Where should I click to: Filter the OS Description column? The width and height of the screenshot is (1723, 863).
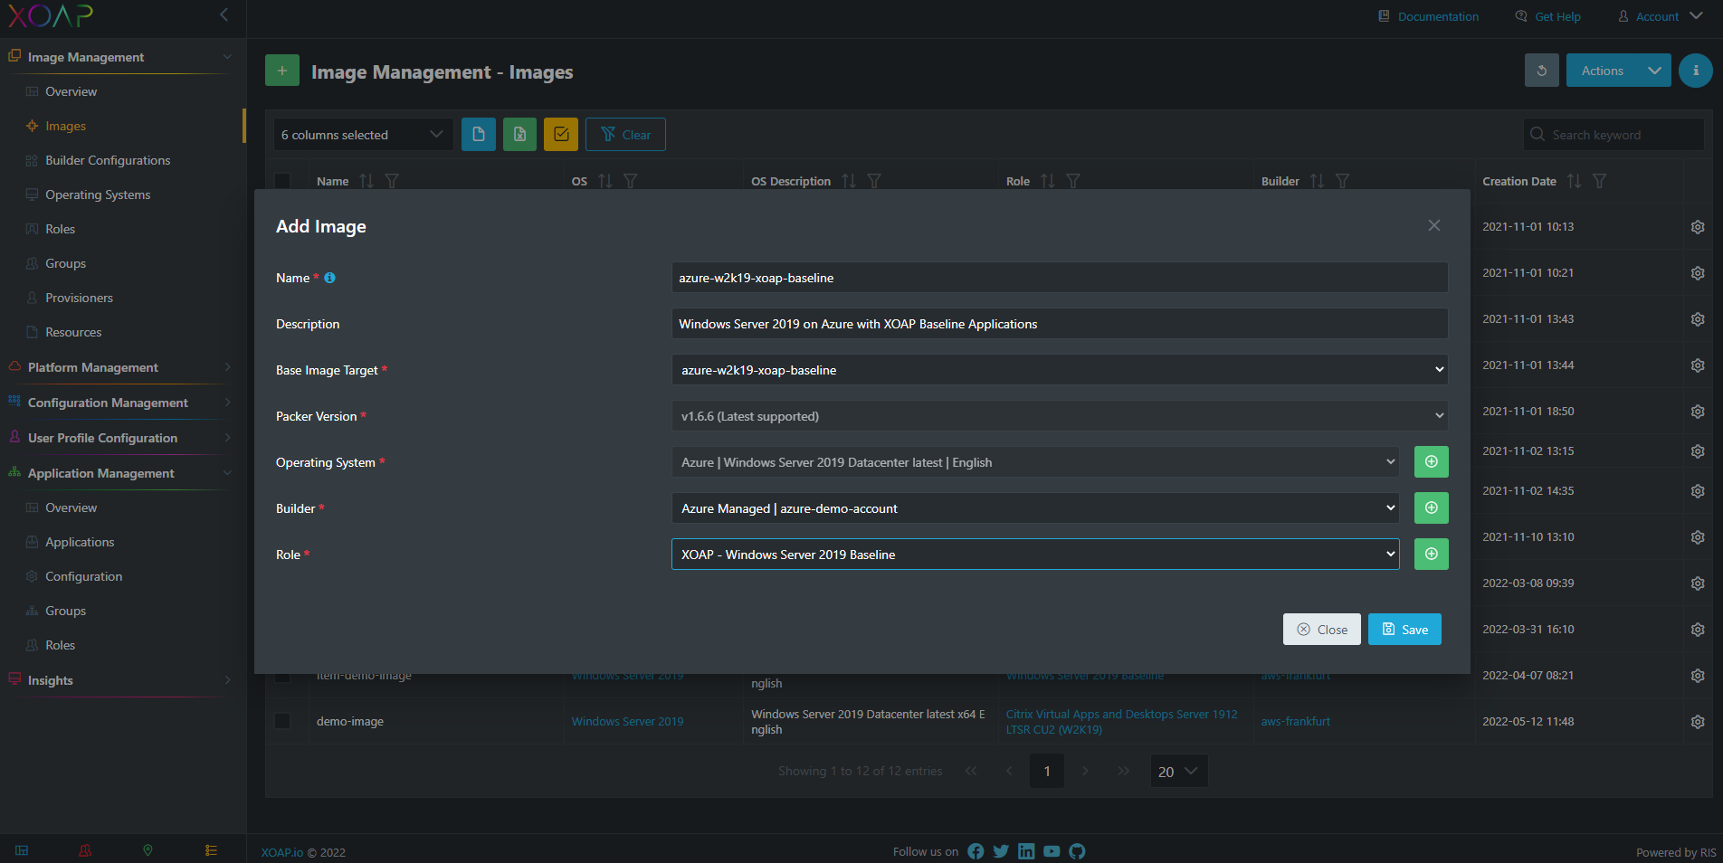(x=874, y=181)
